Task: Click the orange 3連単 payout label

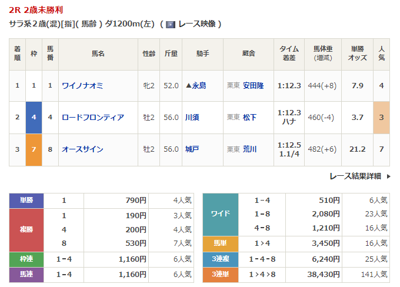Action: click(221, 273)
